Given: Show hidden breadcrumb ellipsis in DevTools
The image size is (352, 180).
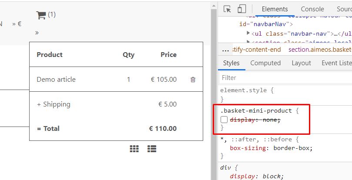Looking at the screenshot, I should 225,50.
